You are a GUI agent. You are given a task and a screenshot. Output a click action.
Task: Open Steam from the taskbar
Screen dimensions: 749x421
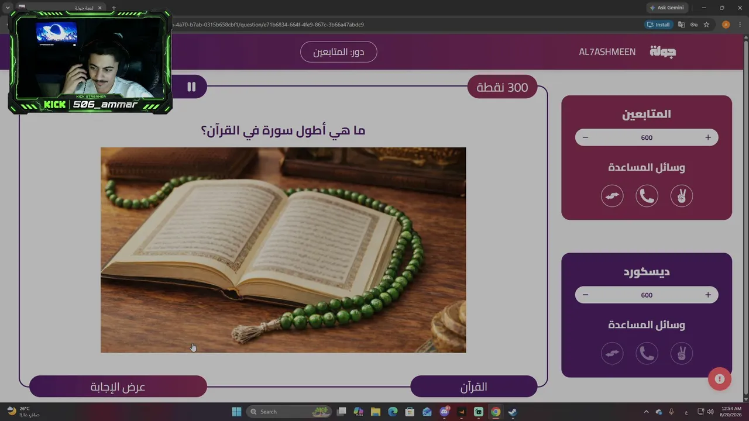coord(513,412)
